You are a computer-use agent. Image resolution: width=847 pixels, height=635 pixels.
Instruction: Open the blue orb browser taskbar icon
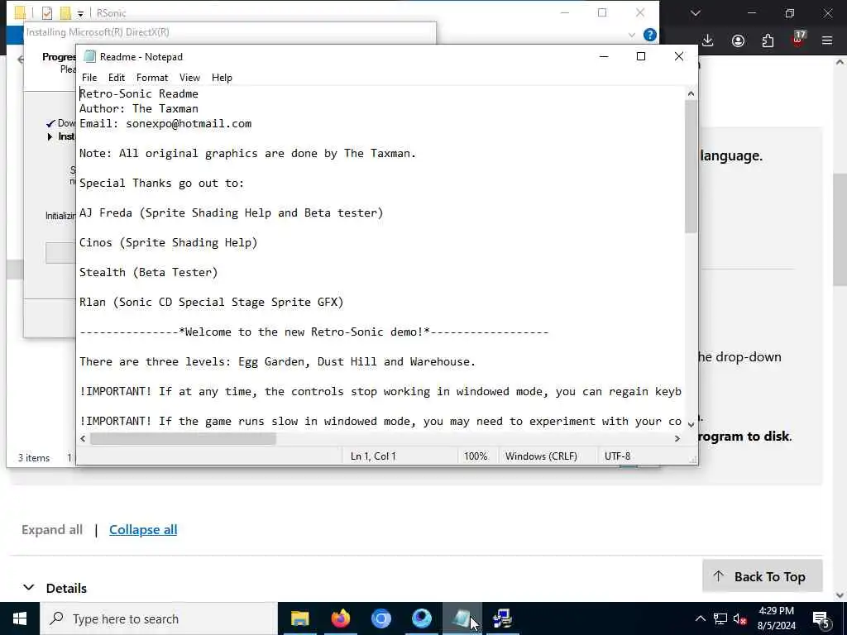point(421,618)
